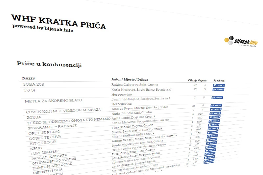Select author Lenka Mirković, Podgorica

coord(140,121)
